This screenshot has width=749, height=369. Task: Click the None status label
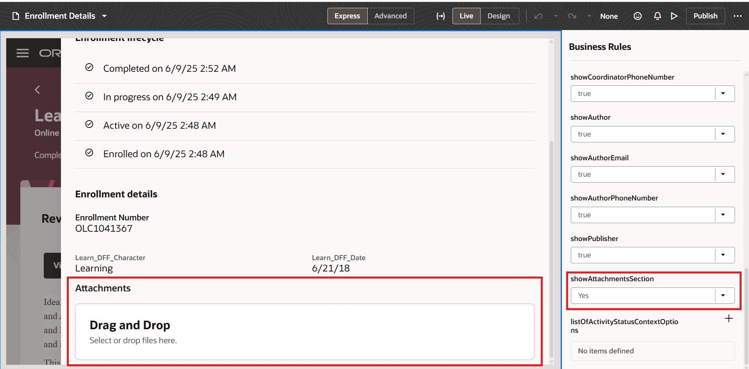point(609,16)
